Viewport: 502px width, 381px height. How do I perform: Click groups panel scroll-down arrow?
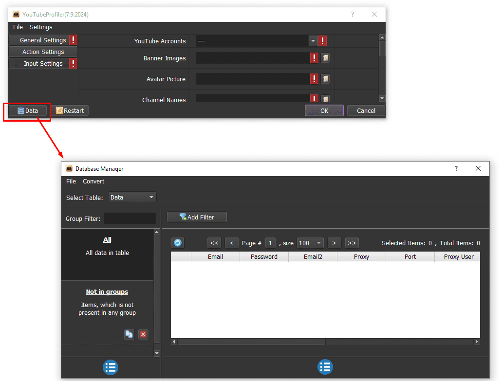(x=157, y=353)
